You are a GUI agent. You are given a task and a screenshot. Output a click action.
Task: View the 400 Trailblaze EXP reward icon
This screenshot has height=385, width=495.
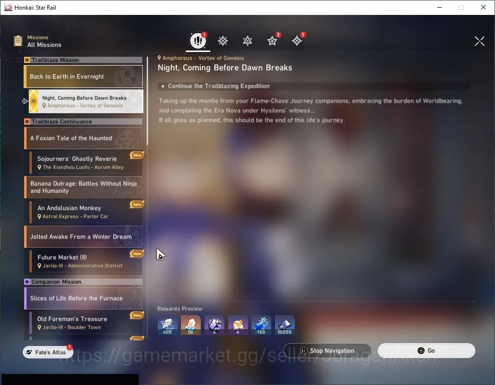pyautogui.click(x=167, y=325)
